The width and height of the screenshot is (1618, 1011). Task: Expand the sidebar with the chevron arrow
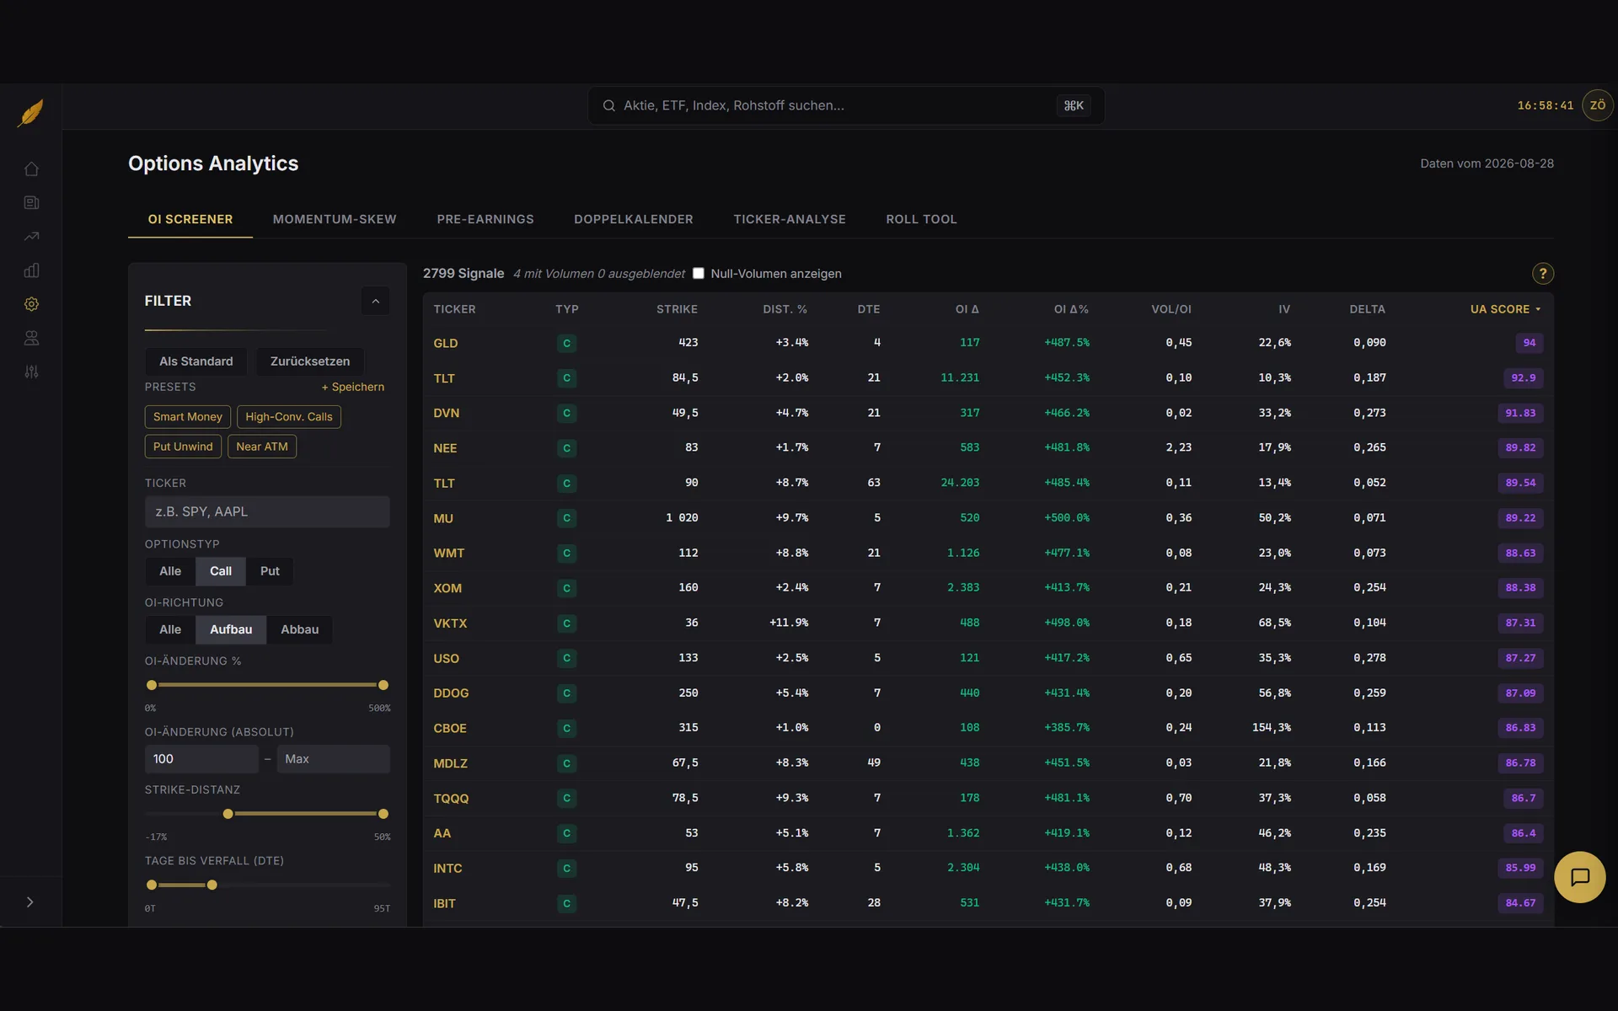click(x=30, y=902)
